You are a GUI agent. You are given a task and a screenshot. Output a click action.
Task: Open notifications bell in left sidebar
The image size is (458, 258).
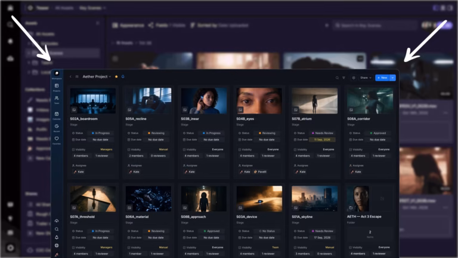point(57,237)
